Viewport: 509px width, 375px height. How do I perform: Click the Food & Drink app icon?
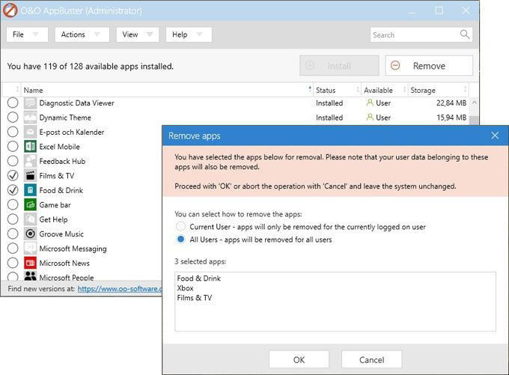pyautogui.click(x=30, y=190)
